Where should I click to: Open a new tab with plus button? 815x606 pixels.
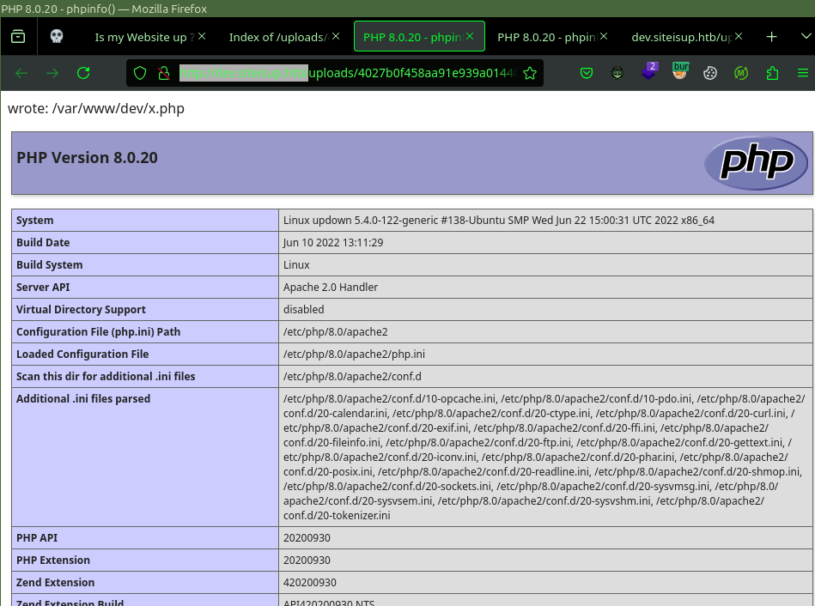click(772, 36)
